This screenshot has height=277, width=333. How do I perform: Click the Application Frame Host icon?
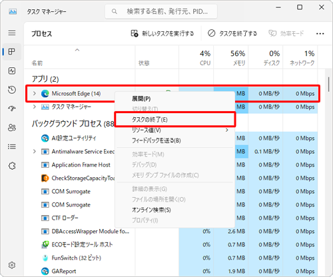[x=45, y=165]
